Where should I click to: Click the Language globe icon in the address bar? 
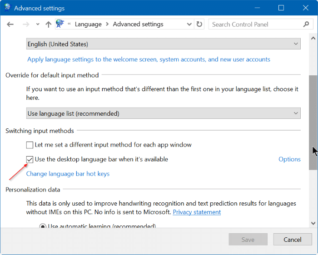tap(60, 24)
